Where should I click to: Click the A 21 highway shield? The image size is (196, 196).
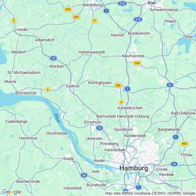point(170,85)
